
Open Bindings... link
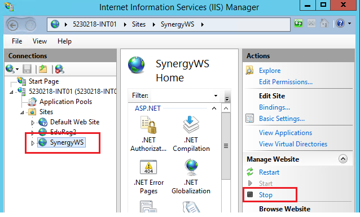coord(274,107)
